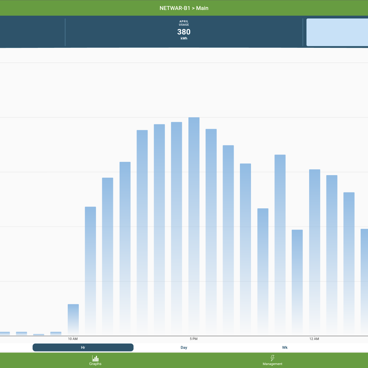Switch to the Hr view
Image resolution: width=368 pixels, height=368 pixels.
83,347
